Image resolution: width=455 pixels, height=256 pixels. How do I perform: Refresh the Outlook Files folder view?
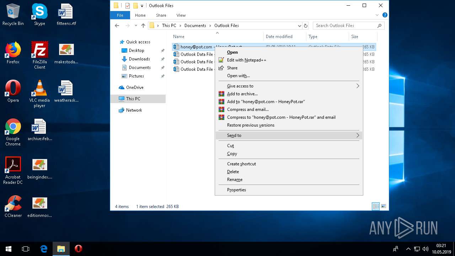click(x=306, y=26)
